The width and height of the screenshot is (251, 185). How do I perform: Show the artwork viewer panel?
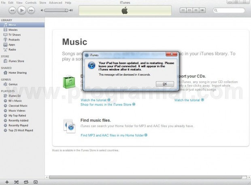tap(35, 182)
